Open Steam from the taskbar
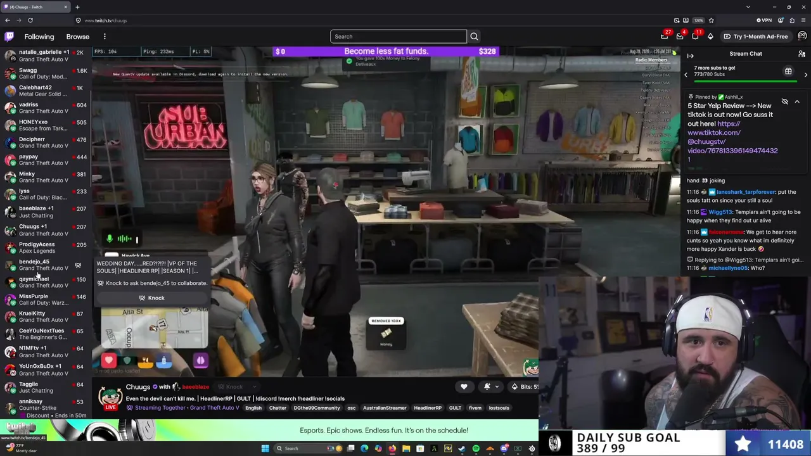 462,448
